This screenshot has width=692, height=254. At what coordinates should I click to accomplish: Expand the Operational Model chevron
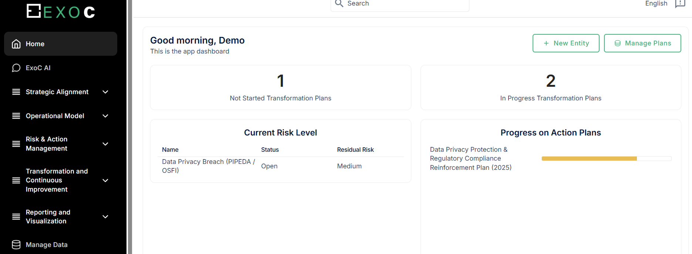pos(105,116)
